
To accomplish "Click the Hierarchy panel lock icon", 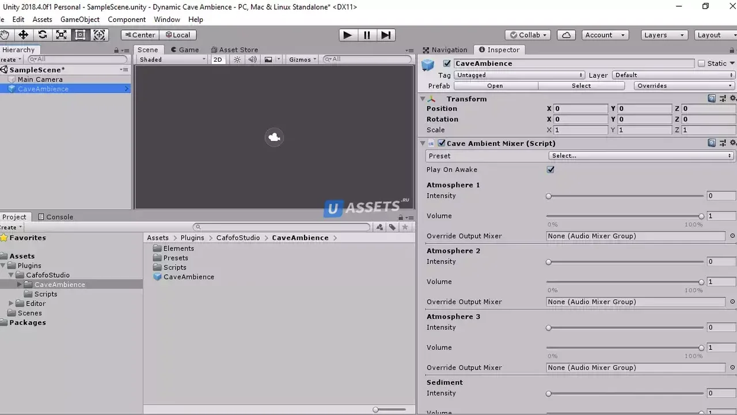I will (116, 50).
